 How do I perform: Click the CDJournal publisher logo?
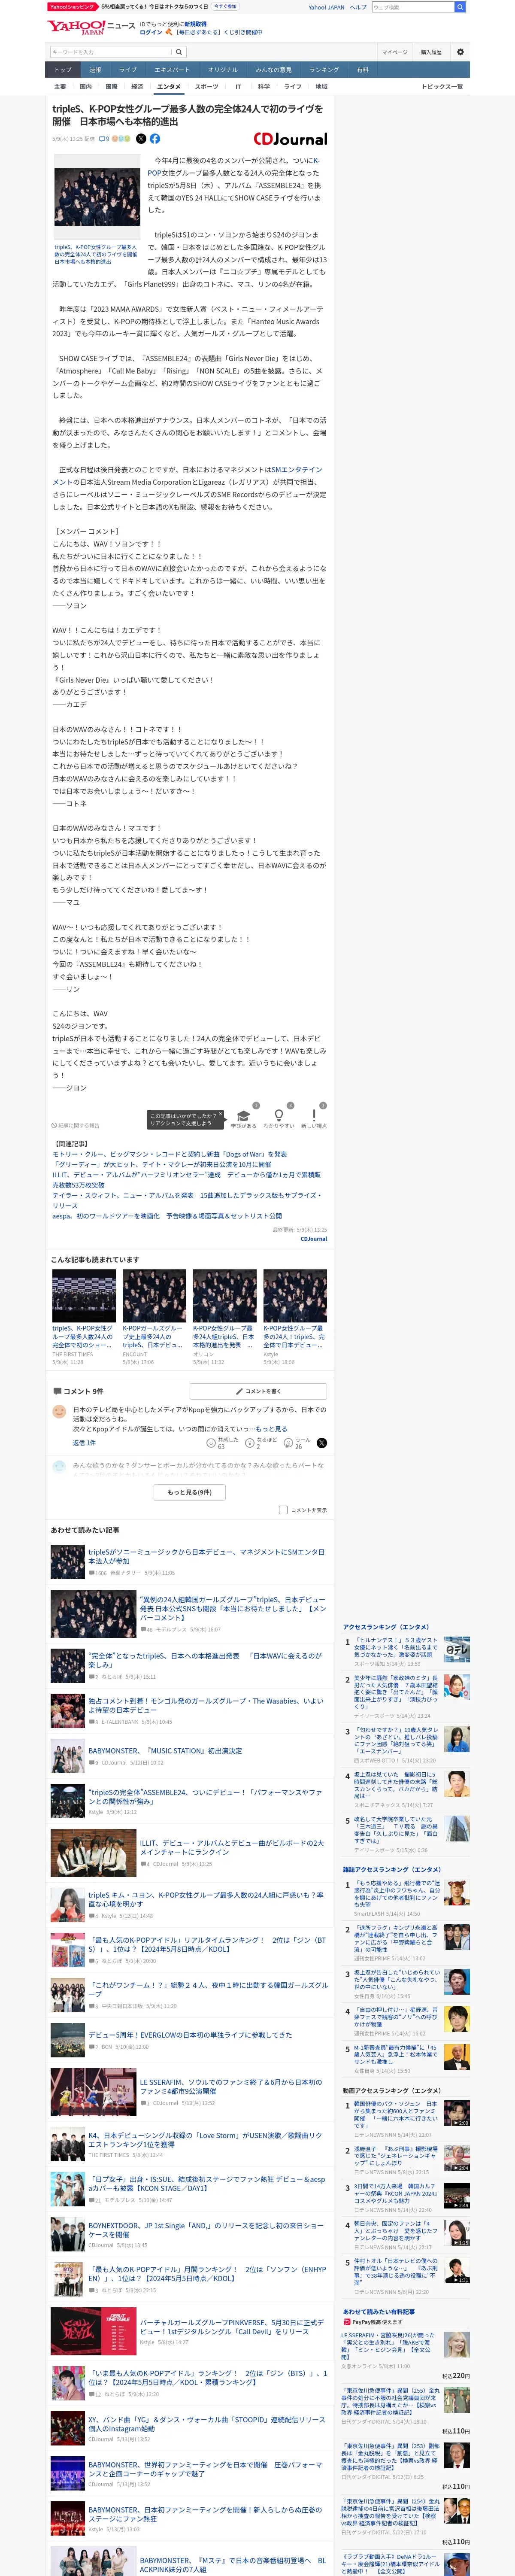coord(290,139)
